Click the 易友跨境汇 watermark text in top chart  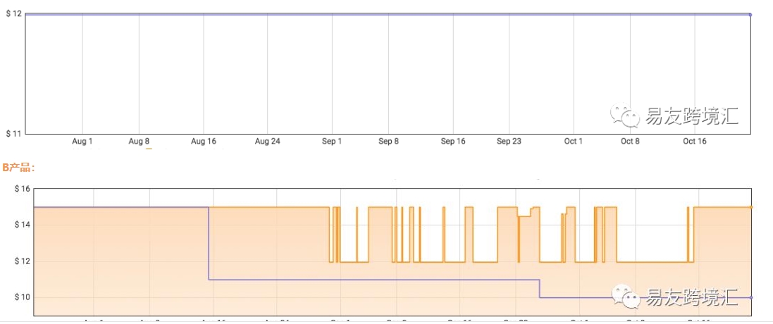point(691,116)
